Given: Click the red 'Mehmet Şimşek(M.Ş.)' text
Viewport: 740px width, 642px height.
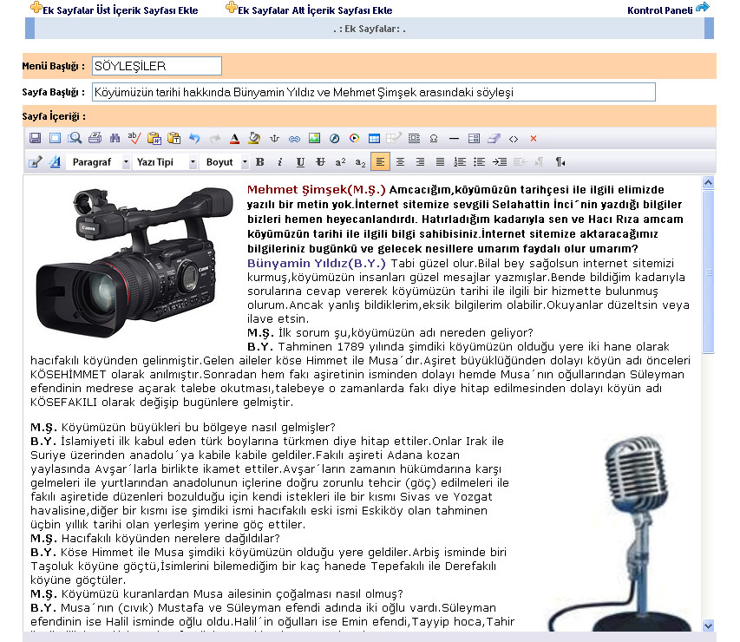Looking at the screenshot, I should click(x=316, y=189).
